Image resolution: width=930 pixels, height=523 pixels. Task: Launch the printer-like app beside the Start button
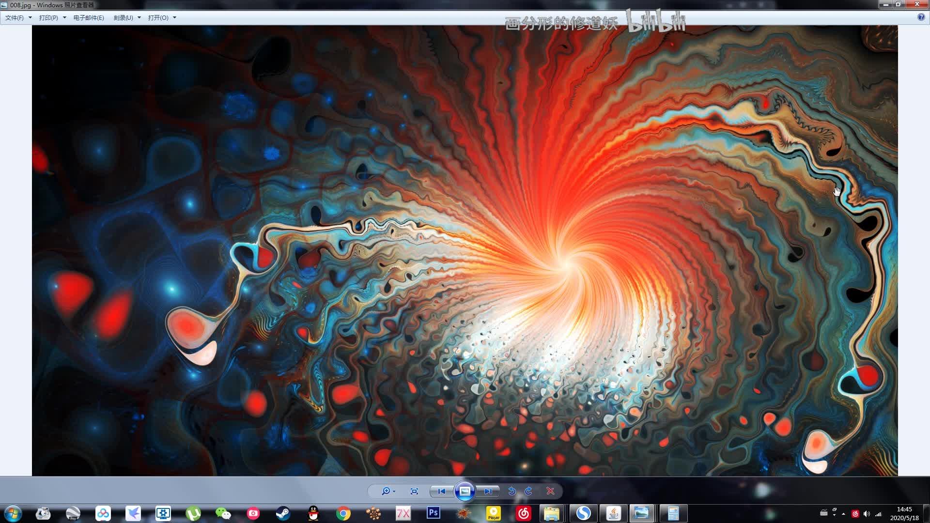43,513
